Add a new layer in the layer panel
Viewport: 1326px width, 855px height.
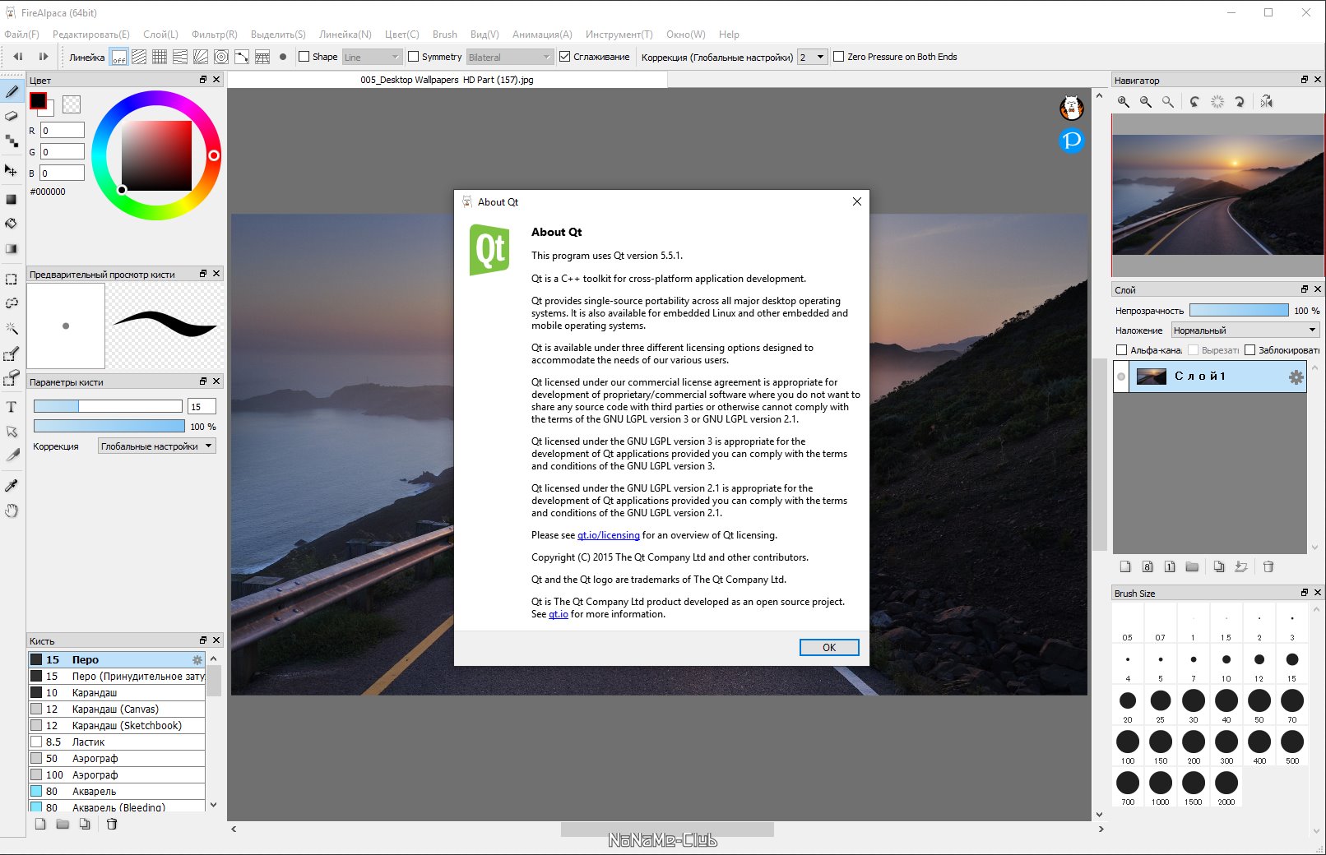(x=1125, y=566)
